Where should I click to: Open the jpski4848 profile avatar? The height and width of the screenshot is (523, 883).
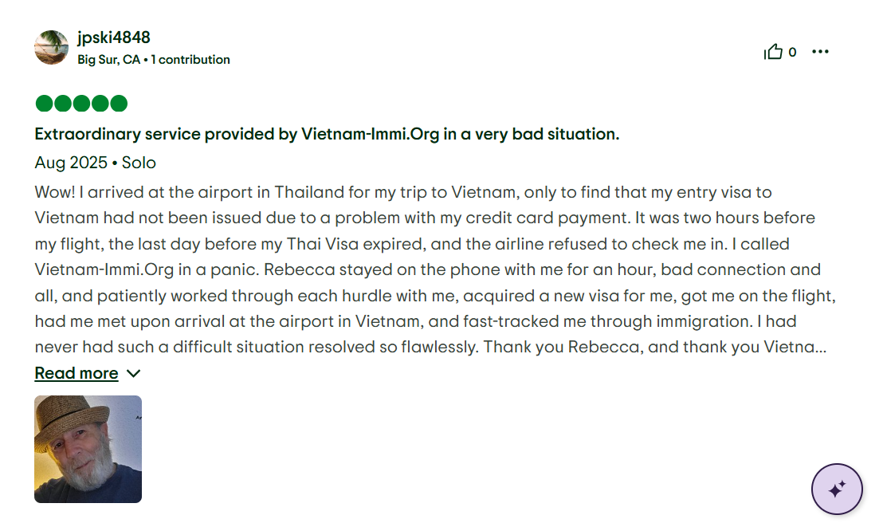coord(52,48)
